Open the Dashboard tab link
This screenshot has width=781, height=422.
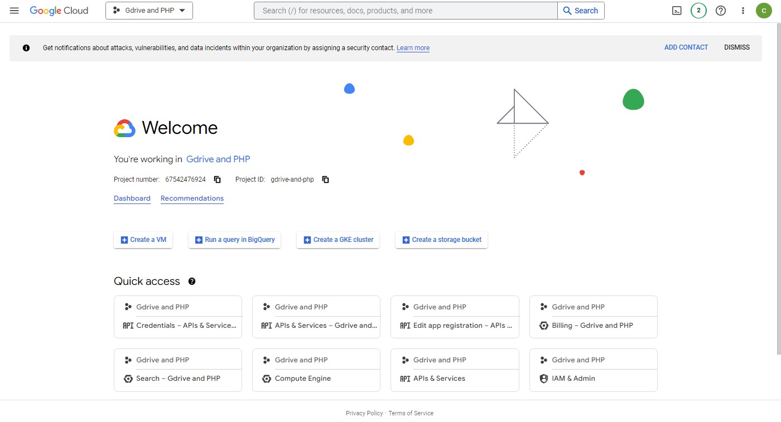(x=132, y=198)
